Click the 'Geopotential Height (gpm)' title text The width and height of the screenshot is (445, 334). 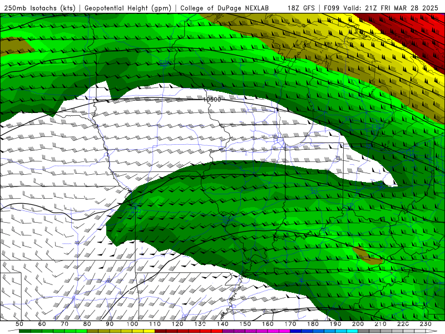point(128,8)
